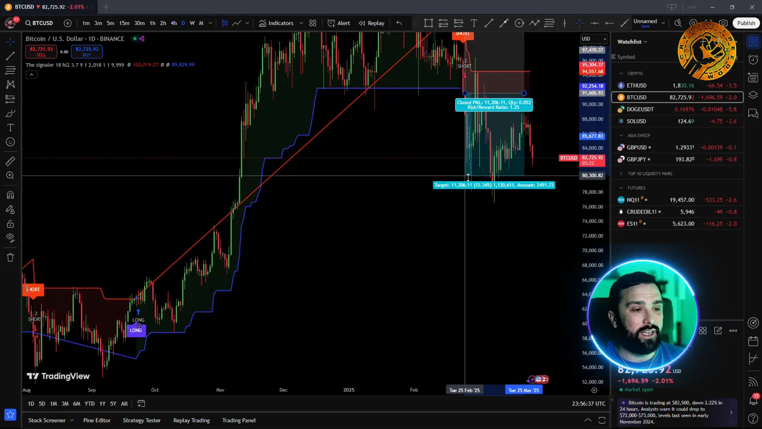Open the Indicators dialog
The height and width of the screenshot is (429, 762).
(276, 23)
